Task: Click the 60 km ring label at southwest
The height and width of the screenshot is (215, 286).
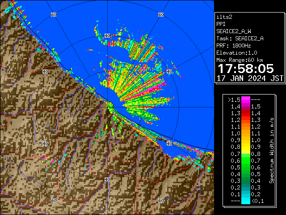Action: (x=54, y=201)
